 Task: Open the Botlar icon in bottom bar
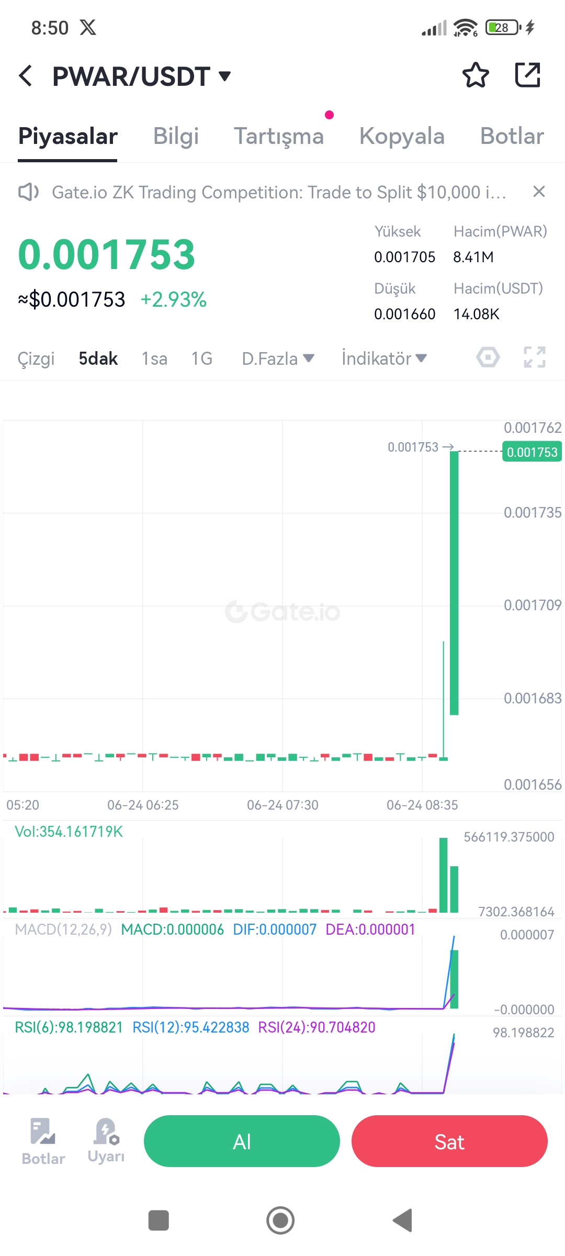43,1142
